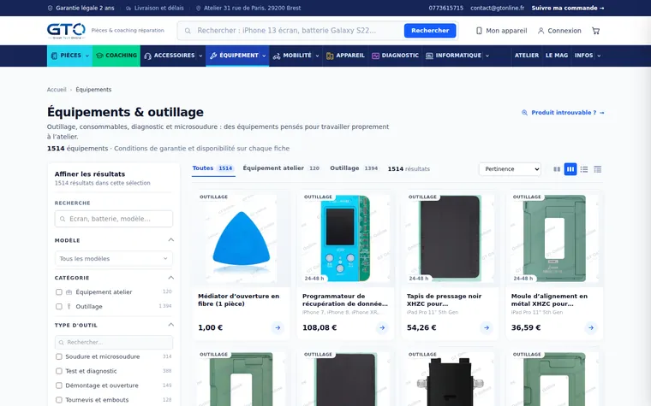Expand the Informatique menu chevron
This screenshot has width=651, height=406.
(487, 56)
